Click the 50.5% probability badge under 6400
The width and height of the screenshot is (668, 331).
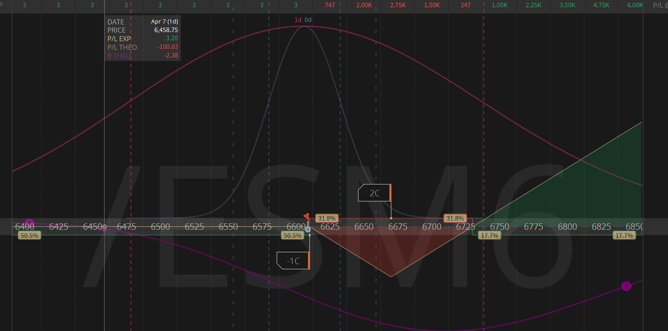tap(29, 236)
